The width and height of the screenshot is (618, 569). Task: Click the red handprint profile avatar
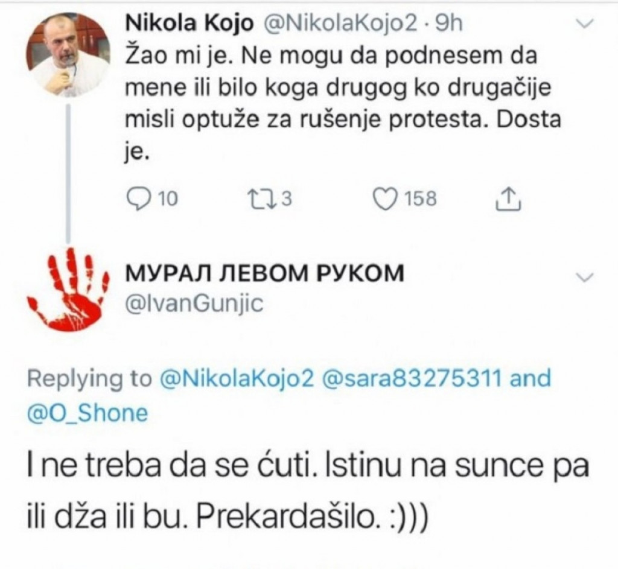point(66,293)
